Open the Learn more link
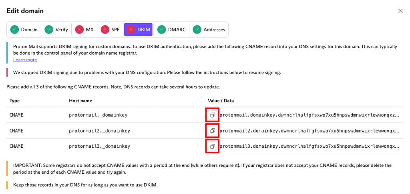Screen dimensions: 410x194 coord(25,60)
